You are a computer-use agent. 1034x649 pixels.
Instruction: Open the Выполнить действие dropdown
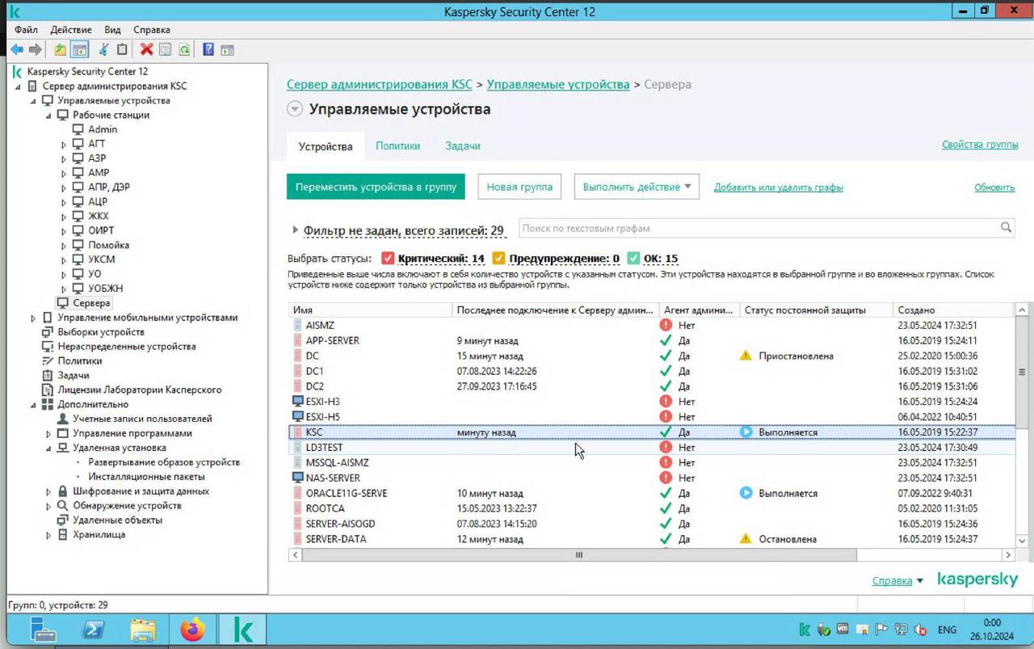coord(637,187)
